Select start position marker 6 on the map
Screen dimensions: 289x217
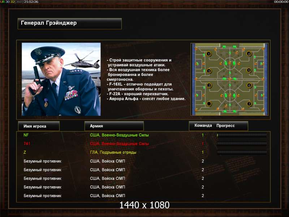pos(249,85)
